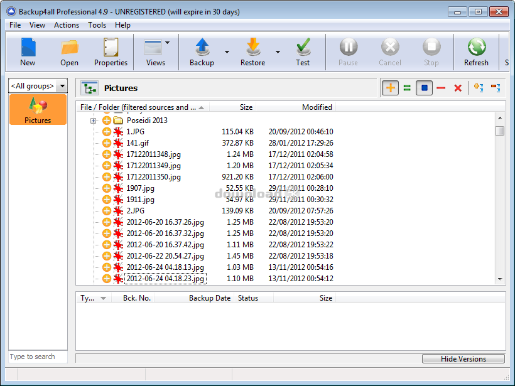Select the file 1907.jpg
Image resolution: width=515 pixels, height=386 pixels.
(x=140, y=188)
